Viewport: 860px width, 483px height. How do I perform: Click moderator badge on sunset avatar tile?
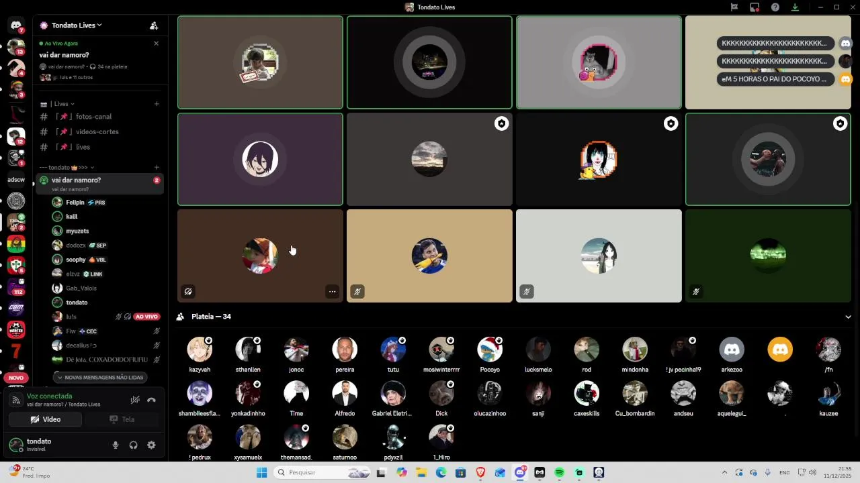point(501,123)
